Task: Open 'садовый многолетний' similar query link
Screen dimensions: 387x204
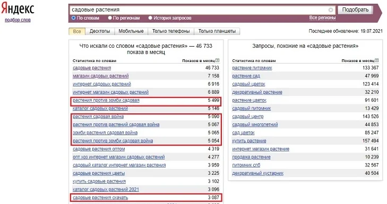Action: [x=255, y=125]
